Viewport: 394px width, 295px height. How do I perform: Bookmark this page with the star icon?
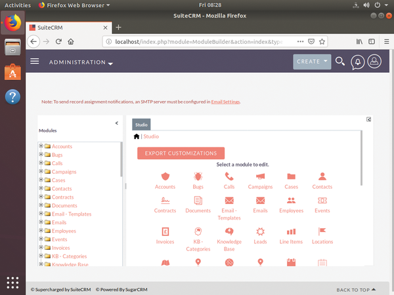(x=322, y=41)
